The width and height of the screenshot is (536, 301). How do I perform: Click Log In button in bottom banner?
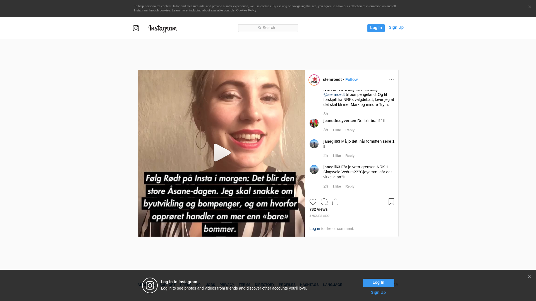pyautogui.click(x=378, y=283)
